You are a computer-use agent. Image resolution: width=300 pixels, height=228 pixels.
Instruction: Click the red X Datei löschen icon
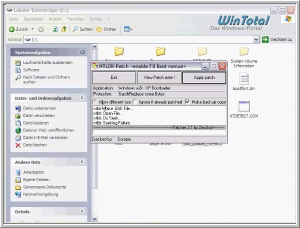pos(18,145)
